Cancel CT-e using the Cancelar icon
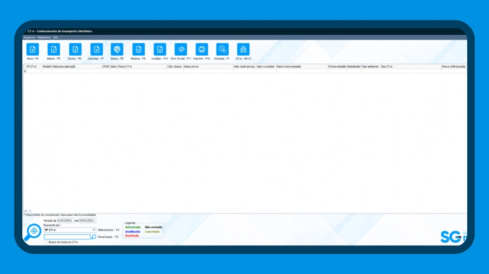This screenshot has height=274, width=489. click(97, 50)
